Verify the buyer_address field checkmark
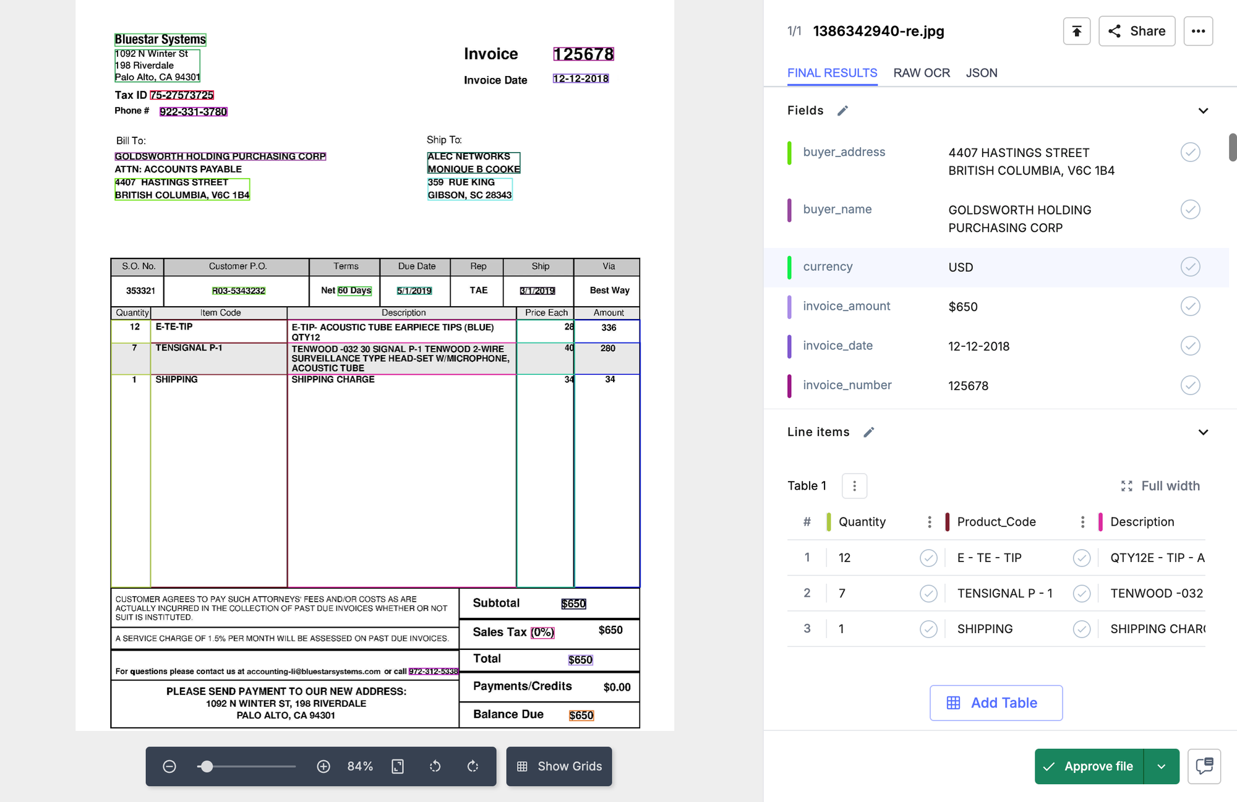This screenshot has height=802, width=1237. 1190,152
